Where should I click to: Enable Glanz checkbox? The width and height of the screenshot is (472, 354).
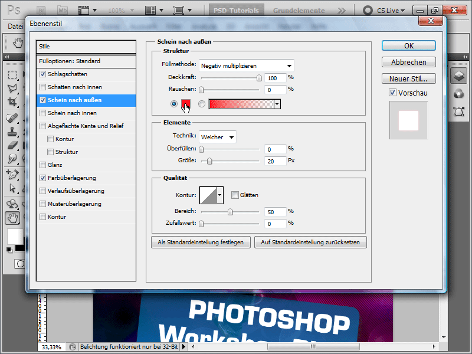pos(42,165)
